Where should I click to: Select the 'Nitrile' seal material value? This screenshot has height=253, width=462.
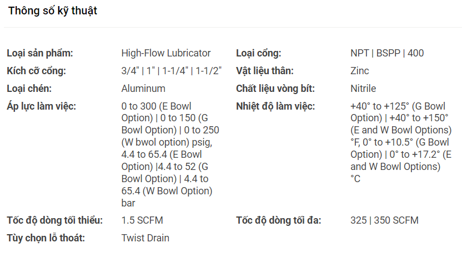pyautogui.click(x=363, y=89)
